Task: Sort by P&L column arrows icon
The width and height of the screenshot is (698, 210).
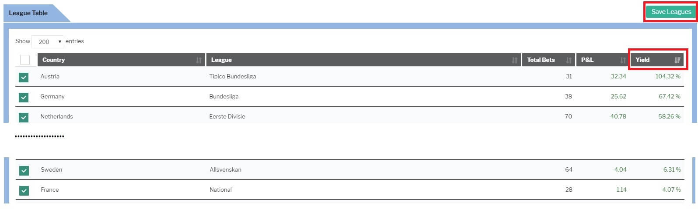Action: pos(623,60)
